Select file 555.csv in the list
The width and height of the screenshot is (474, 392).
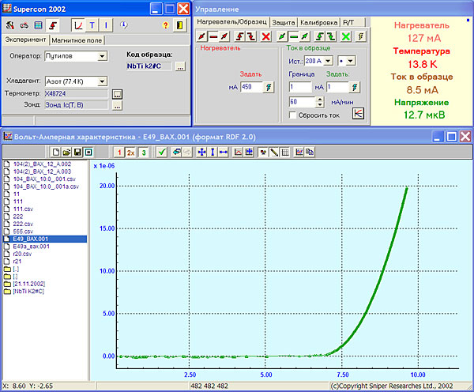tap(45, 232)
